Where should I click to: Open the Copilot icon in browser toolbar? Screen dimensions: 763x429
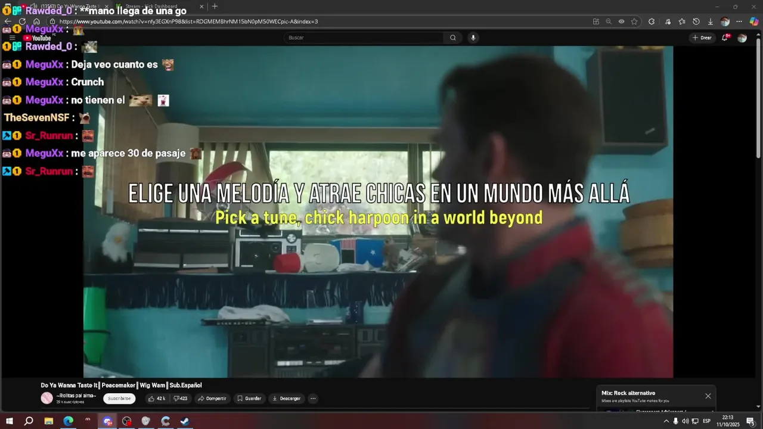pyautogui.click(x=754, y=21)
